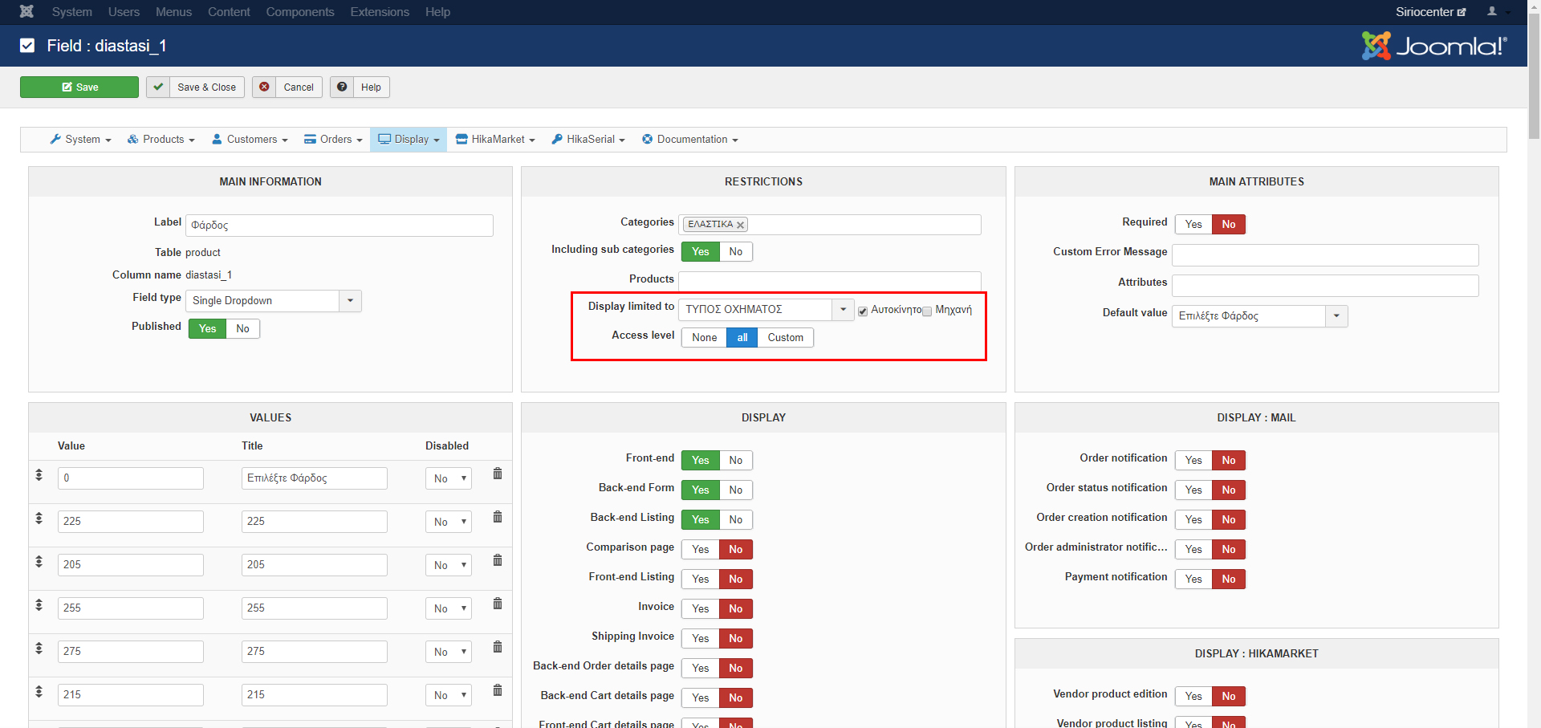Viewport: 1541px width, 728px height.
Task: Open Disabled dropdown for value 0 row
Action: pyautogui.click(x=449, y=479)
